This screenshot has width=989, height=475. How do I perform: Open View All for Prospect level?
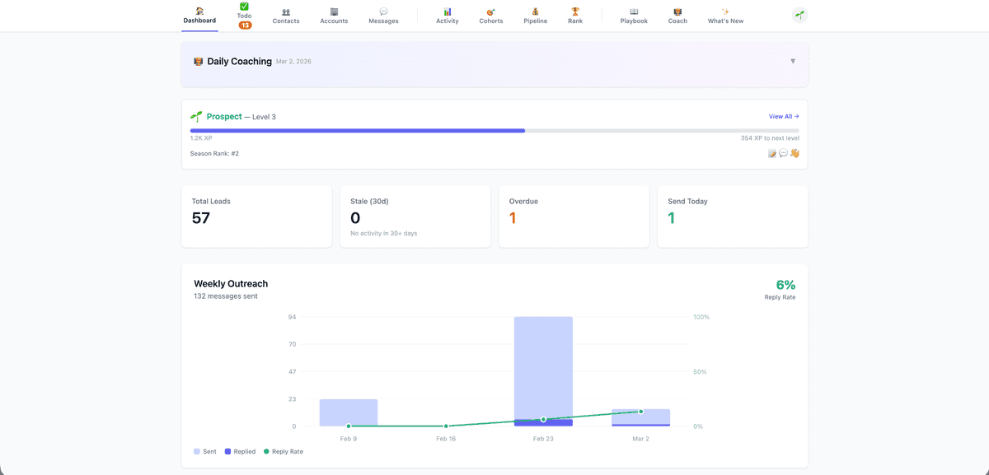click(x=784, y=116)
